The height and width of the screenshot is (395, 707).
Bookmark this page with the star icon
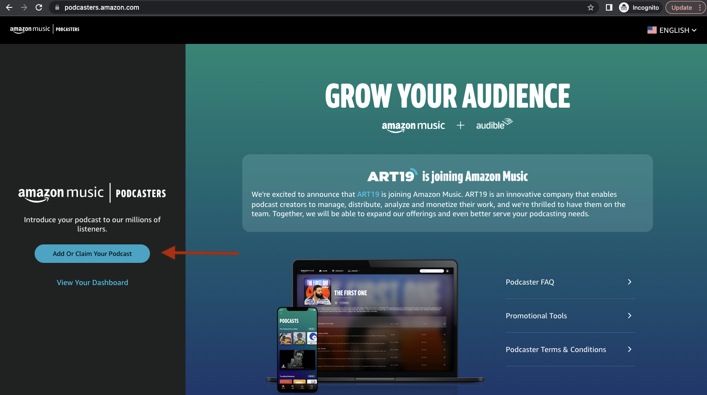[x=591, y=7]
